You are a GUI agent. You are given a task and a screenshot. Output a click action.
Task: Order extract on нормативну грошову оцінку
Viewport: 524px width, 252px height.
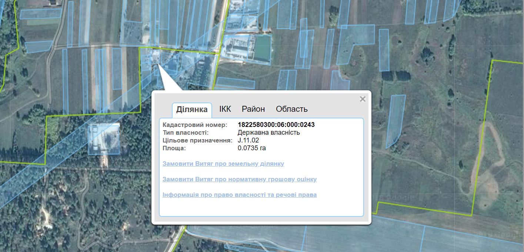click(240, 179)
